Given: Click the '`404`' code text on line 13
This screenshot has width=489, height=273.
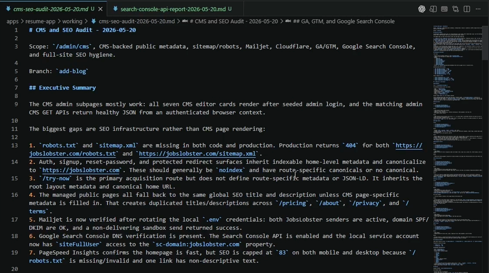Looking at the screenshot, I should pos(351,145).
